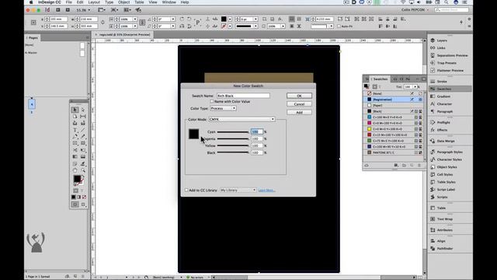This screenshot has width=497, height=280.
Task: Open the Window menu
Action: 169,2
